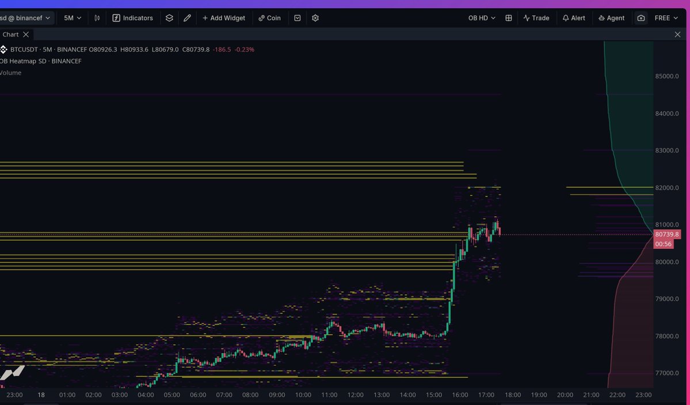Image resolution: width=690 pixels, height=405 pixels.
Task: Click the BTCUSDT · 5M · BINANCEF legend
Action: [48, 50]
